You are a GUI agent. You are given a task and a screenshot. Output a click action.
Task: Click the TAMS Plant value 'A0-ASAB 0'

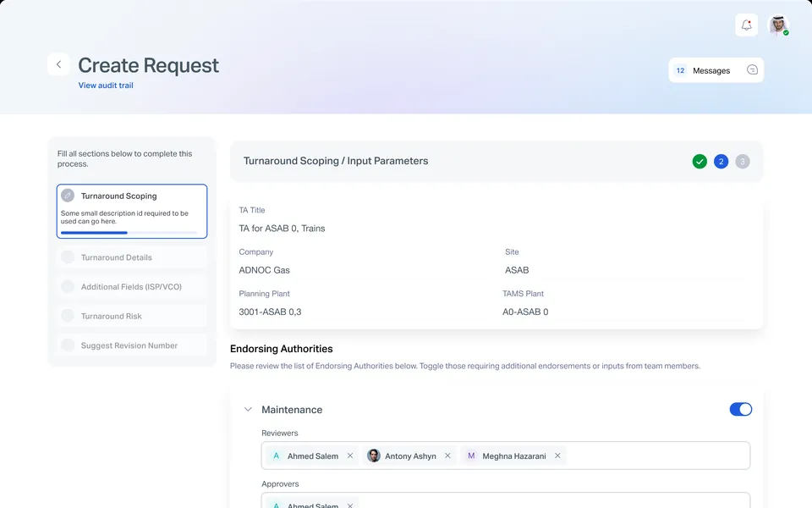point(525,312)
